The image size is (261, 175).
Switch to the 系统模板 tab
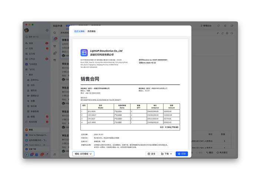91,31
